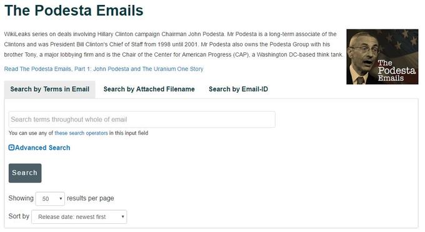Focus the email search terms input field
The width and height of the screenshot is (425, 232).
[x=142, y=120]
